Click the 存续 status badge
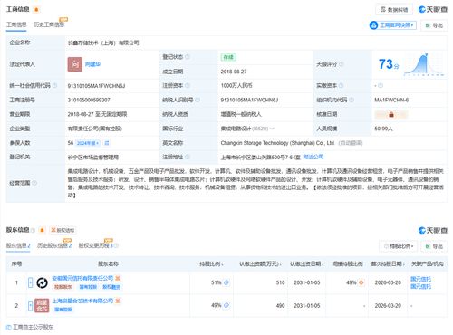 coord(228,57)
